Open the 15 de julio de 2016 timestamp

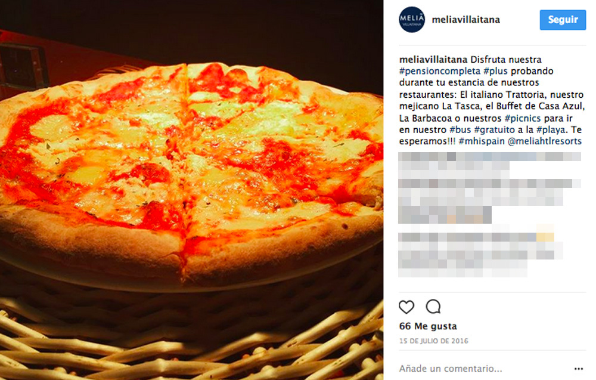click(x=434, y=341)
